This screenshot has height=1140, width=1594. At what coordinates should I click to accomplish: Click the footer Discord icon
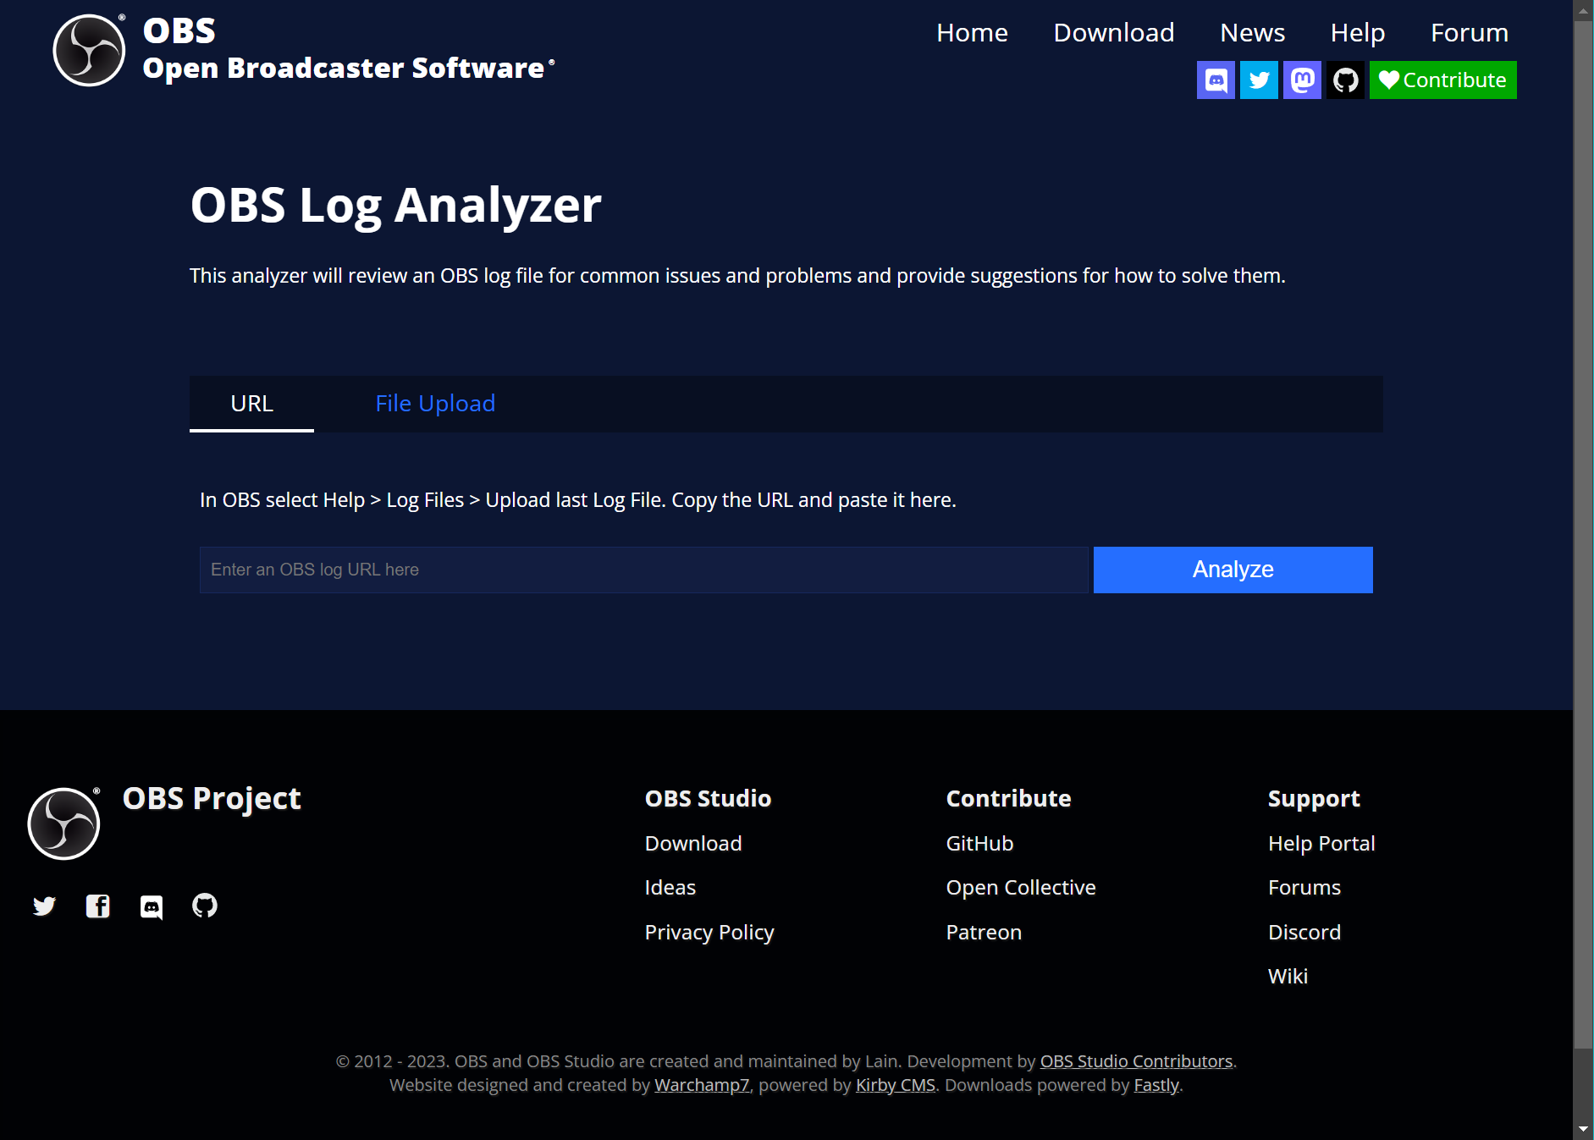[x=152, y=906]
